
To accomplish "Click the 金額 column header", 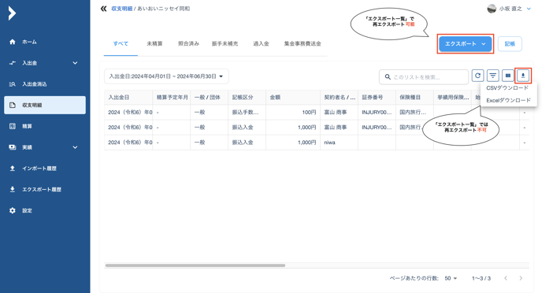I will (293, 98).
